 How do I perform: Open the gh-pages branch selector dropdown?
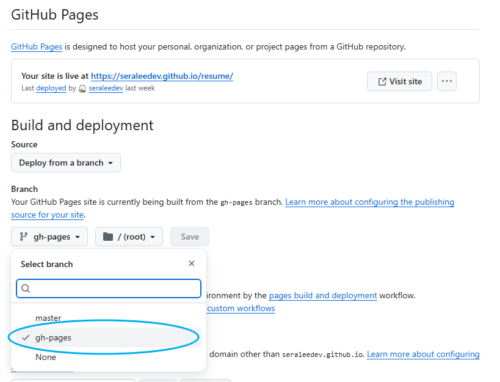point(49,237)
